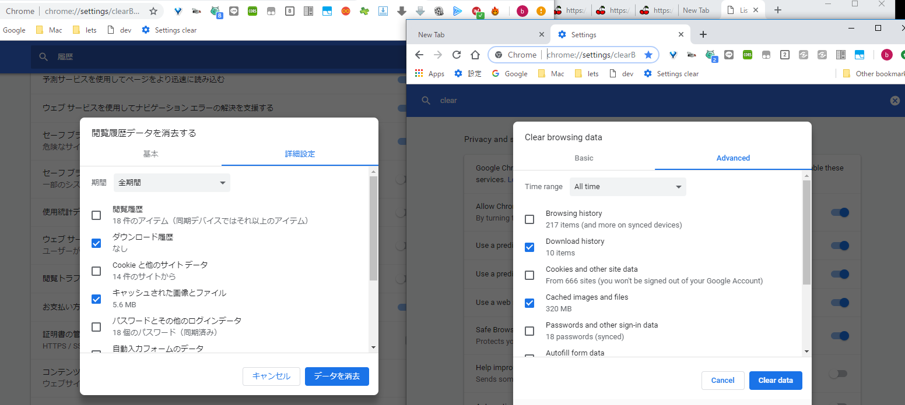Click the scrollbar in the English dialog

tap(806, 233)
